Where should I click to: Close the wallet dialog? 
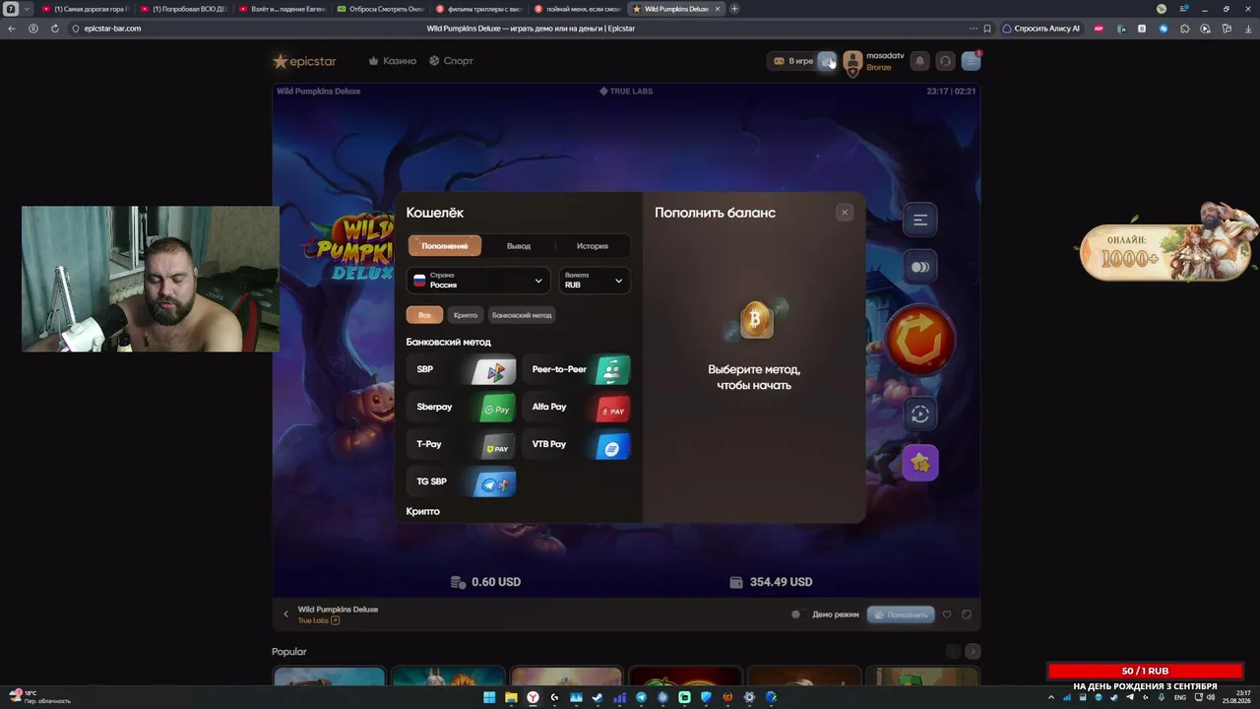pos(844,213)
